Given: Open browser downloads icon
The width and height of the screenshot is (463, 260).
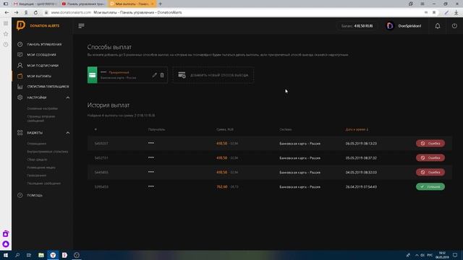Looking at the screenshot, I should [456, 12].
